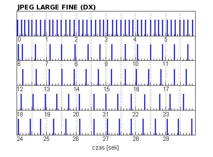
Task: Select the axis label 15
Action: click(106, 89)
